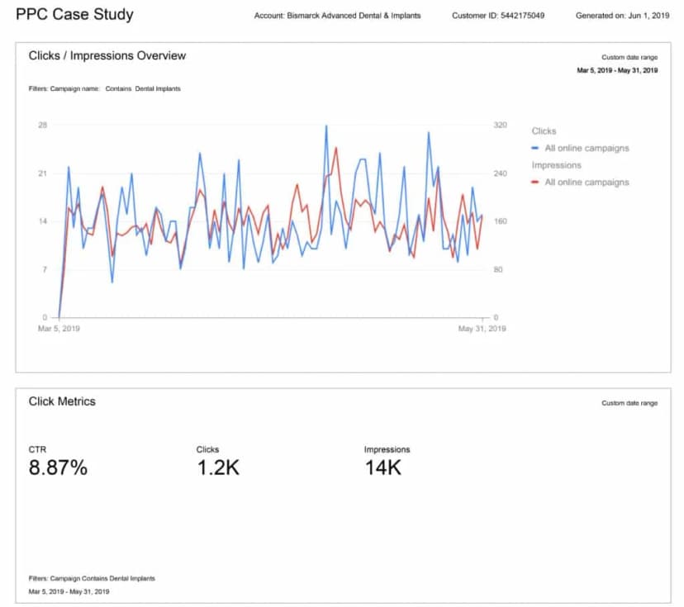Click the 'Generated on: Jun 1, 2019' text
684x607 pixels.
(x=622, y=16)
